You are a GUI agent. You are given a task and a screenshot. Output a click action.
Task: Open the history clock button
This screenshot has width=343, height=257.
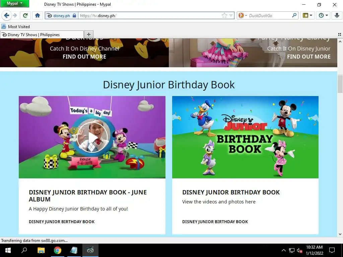pos(321,15)
